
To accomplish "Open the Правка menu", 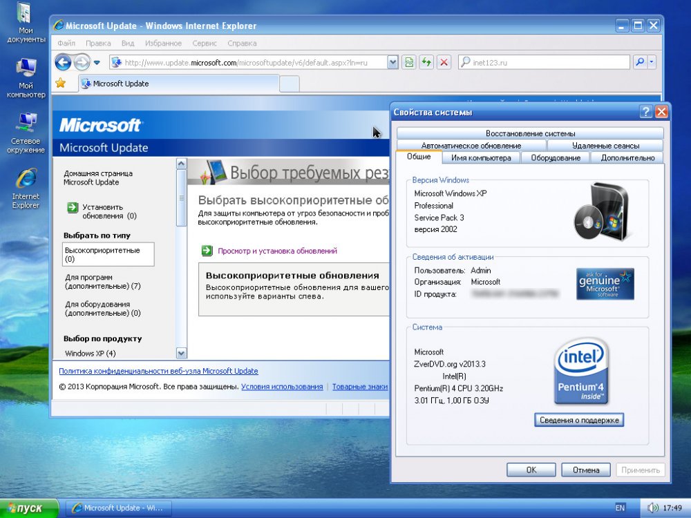I will 98,43.
